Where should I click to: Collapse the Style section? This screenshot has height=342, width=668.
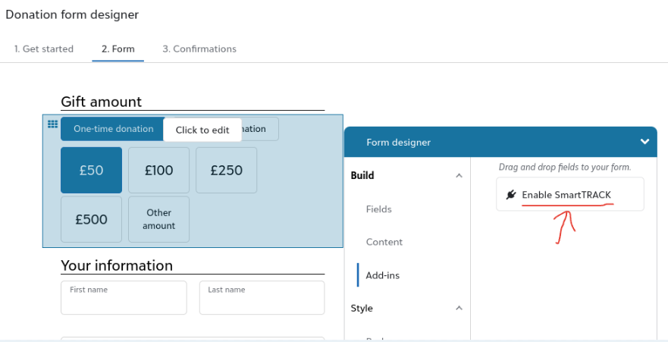click(459, 309)
